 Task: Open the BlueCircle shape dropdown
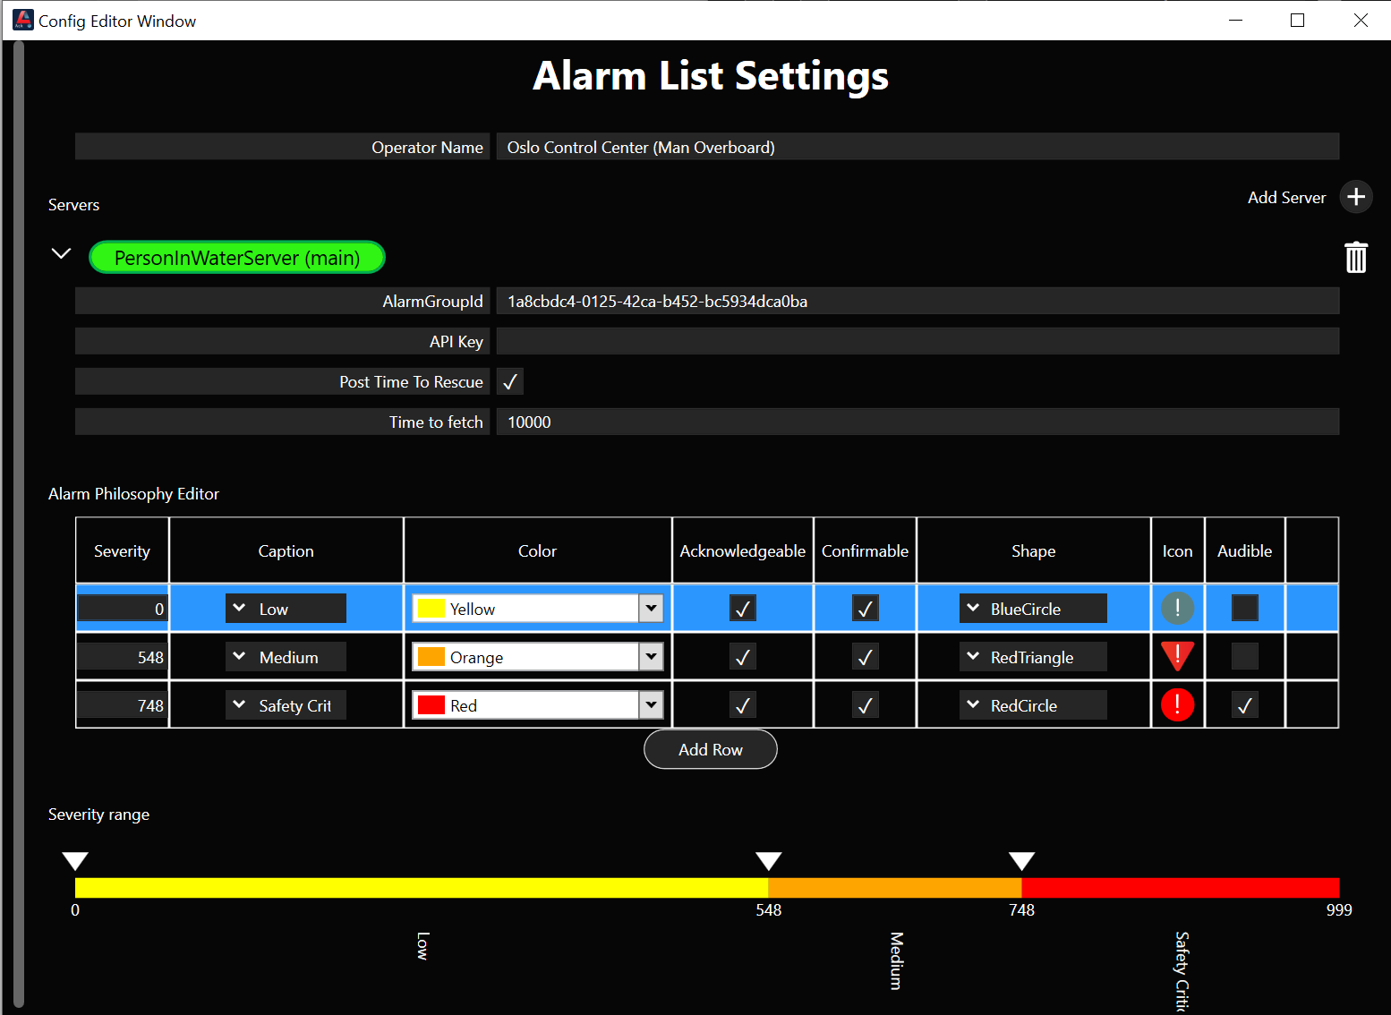click(x=973, y=608)
